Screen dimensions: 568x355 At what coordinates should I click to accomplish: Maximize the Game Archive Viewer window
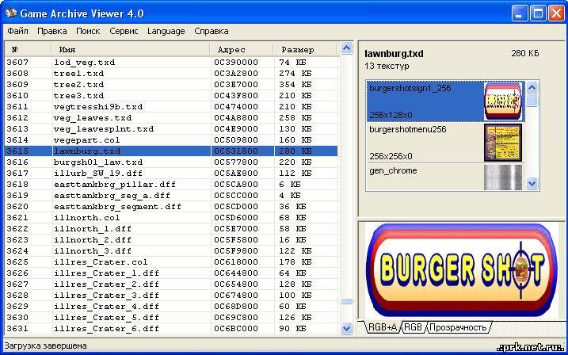coord(538,14)
